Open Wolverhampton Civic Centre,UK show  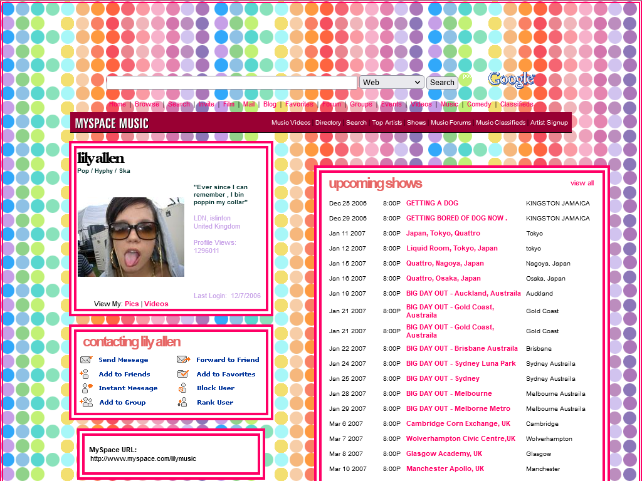click(x=461, y=438)
